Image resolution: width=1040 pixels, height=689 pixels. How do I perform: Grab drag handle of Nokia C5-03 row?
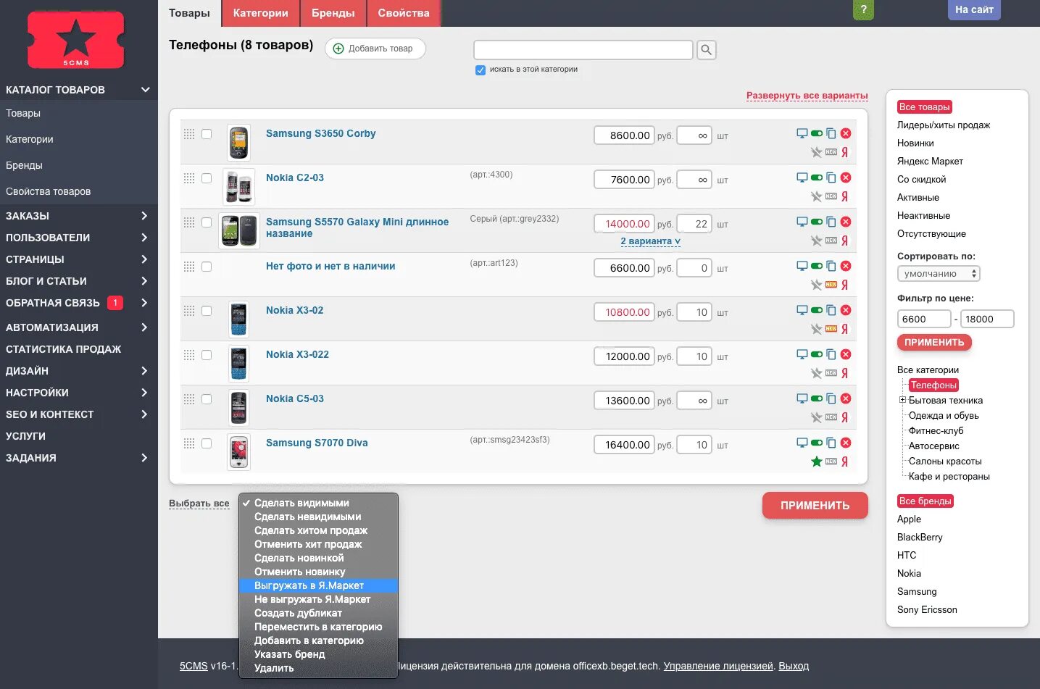(x=189, y=399)
